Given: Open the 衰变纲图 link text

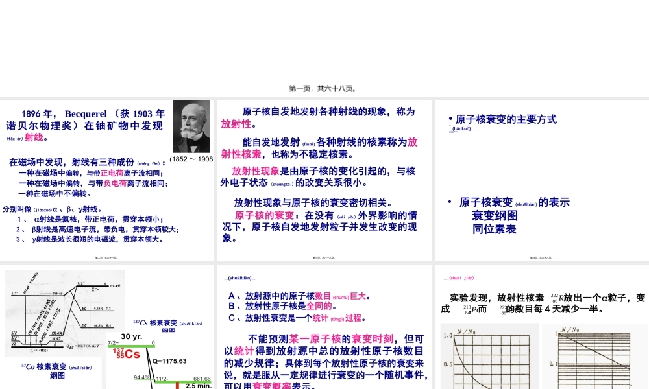Looking at the screenshot, I should point(495,216).
